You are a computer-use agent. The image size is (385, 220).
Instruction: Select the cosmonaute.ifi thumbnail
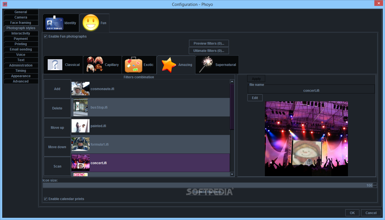pos(81,89)
